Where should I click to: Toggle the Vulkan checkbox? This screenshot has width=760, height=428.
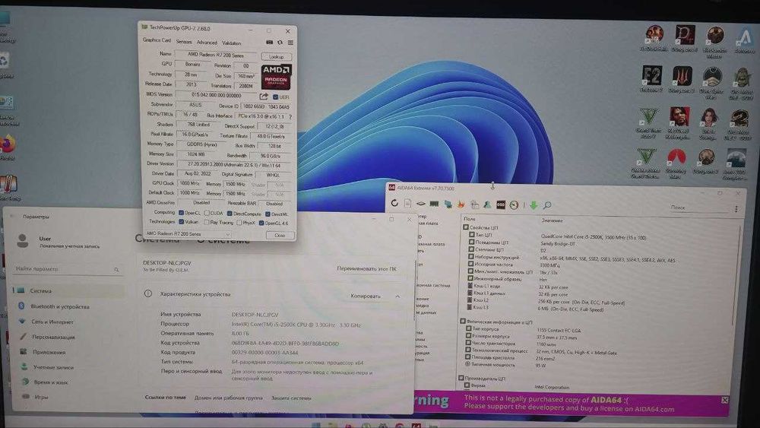tap(182, 221)
